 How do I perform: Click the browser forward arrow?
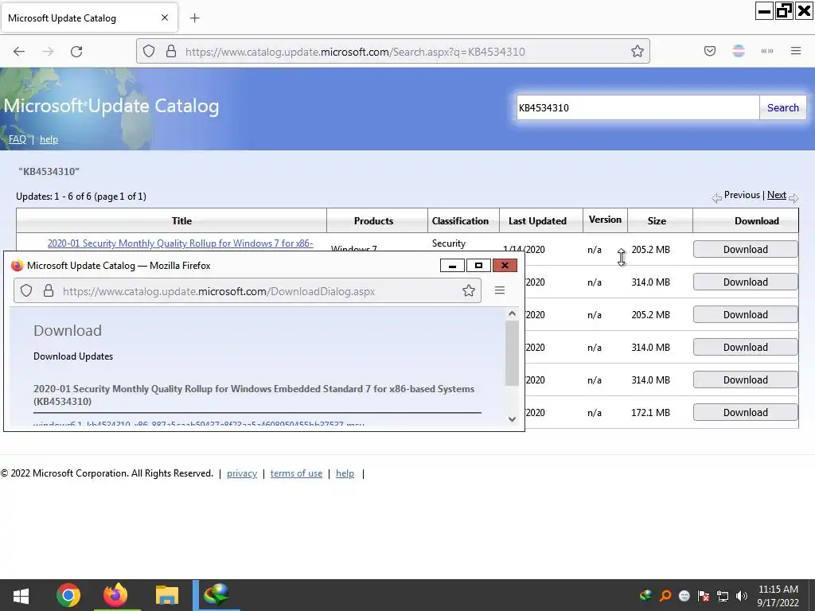48,52
